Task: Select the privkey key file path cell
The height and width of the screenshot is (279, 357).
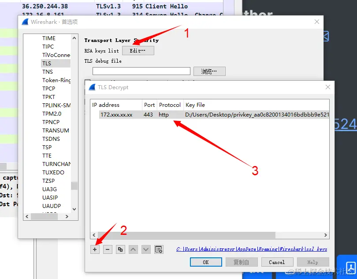Action: tap(257, 114)
